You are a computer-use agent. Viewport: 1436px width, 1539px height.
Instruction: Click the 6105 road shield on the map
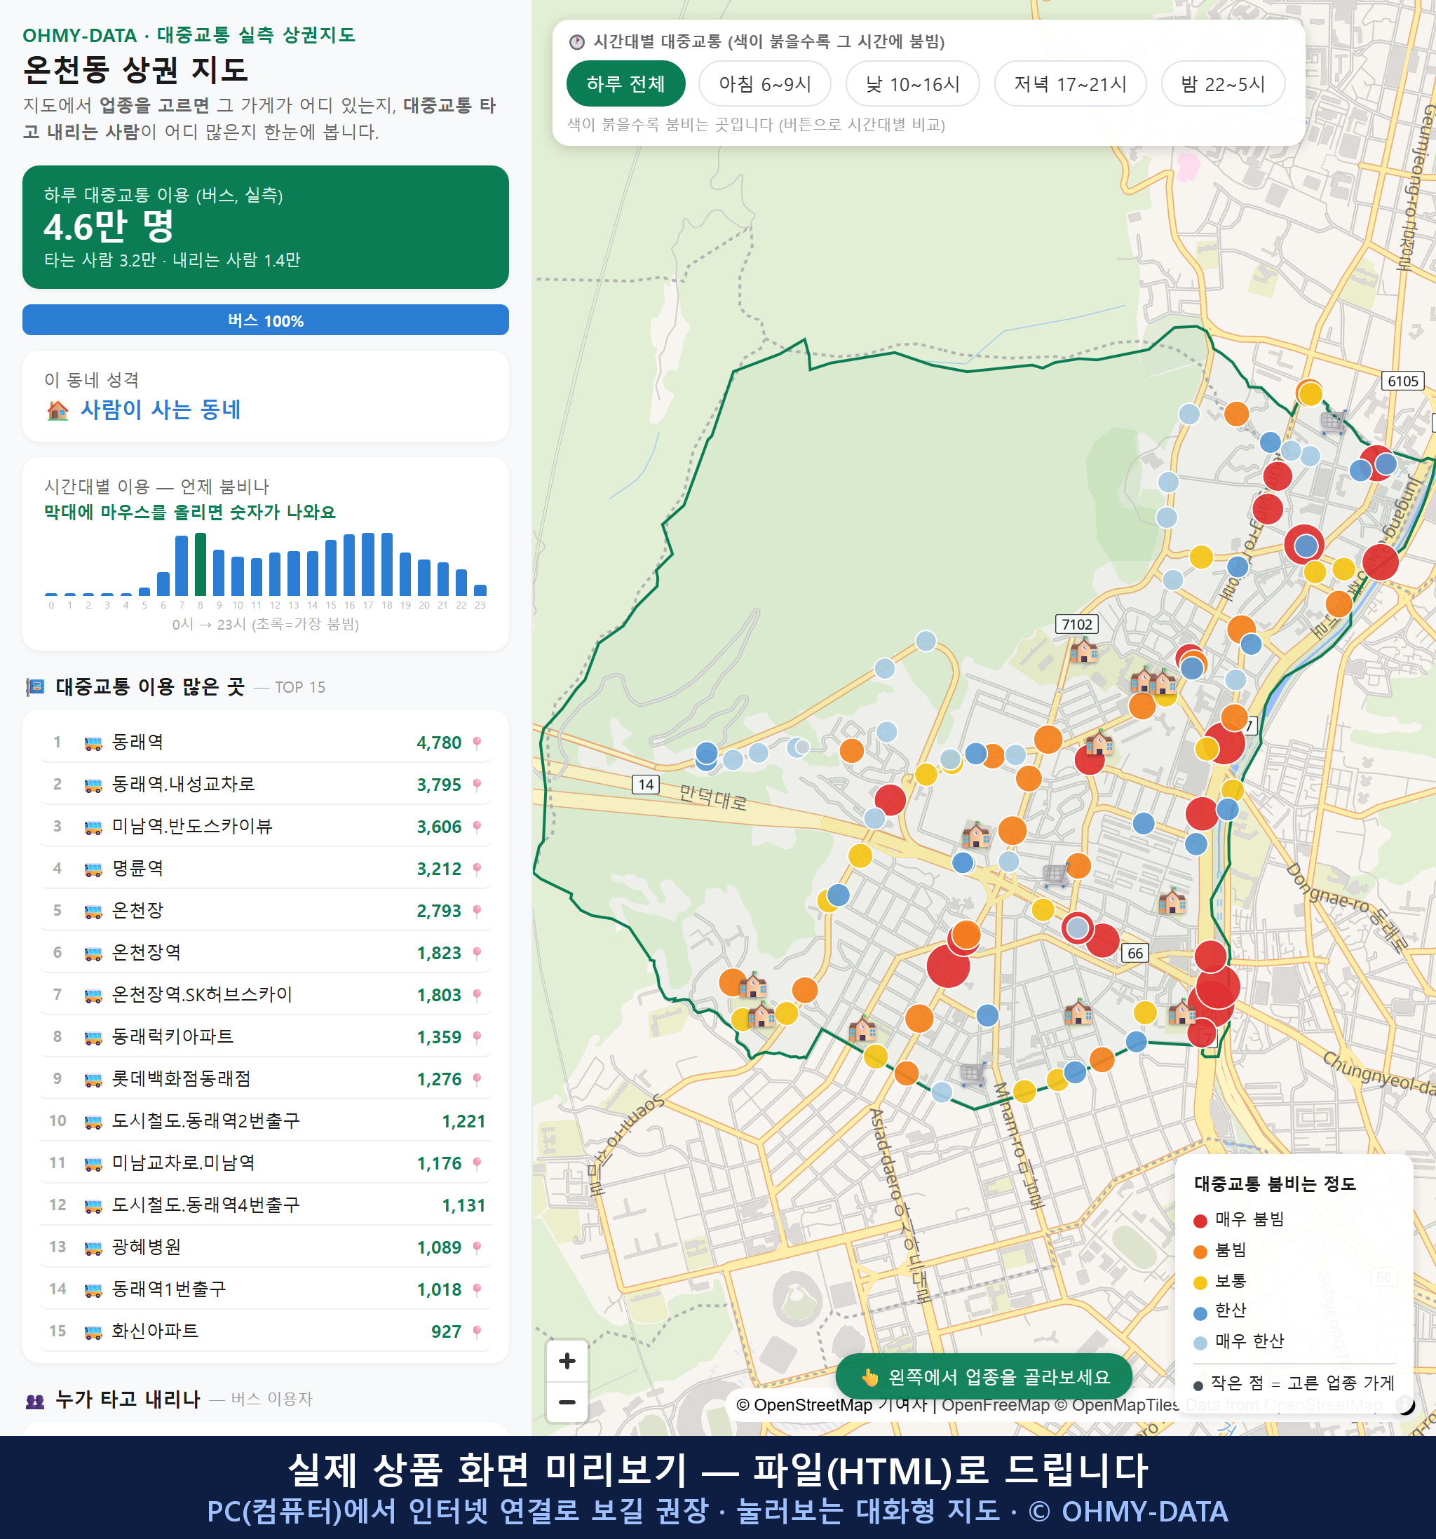pos(1403,381)
